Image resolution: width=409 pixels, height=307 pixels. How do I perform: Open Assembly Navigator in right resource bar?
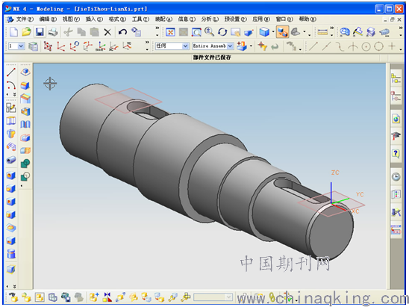pos(396,78)
